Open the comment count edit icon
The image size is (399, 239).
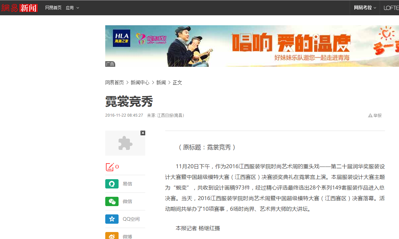110,167
